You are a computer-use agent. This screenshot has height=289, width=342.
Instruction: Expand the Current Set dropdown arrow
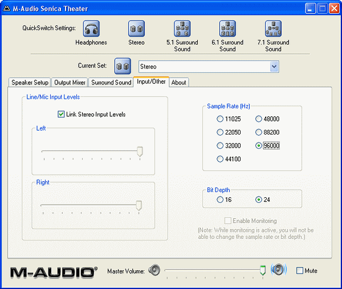click(274, 67)
